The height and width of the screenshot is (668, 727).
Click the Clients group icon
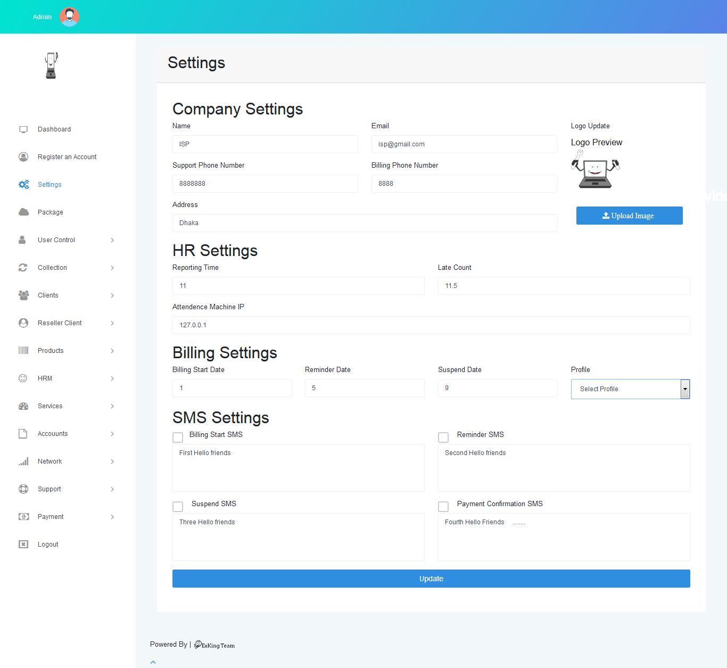[x=24, y=295]
